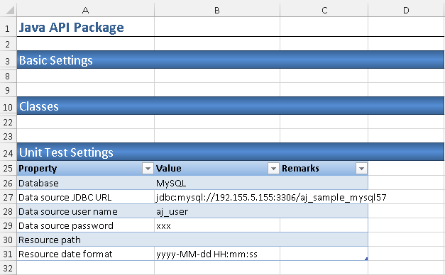This screenshot has width=445, height=275.
Task: Select column C header
Action: click(324, 10)
